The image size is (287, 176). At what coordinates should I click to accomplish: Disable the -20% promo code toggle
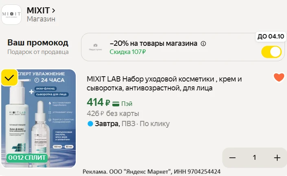(271, 52)
